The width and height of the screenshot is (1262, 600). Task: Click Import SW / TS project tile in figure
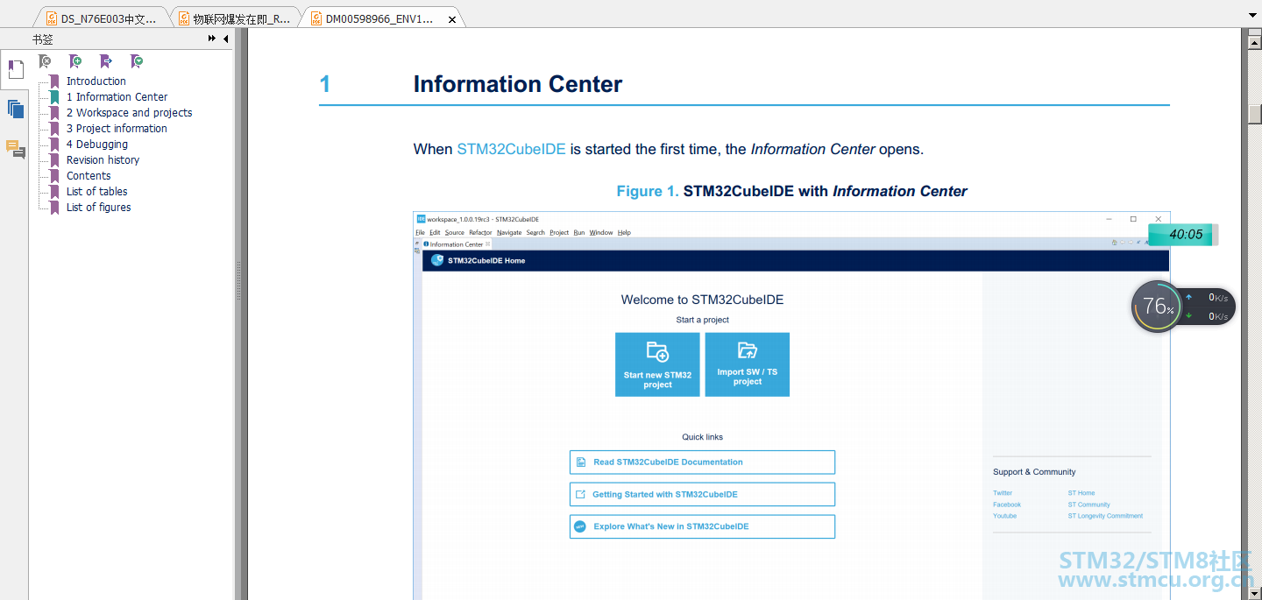tap(748, 364)
